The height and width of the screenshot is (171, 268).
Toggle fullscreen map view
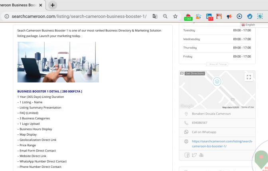tap(249, 77)
